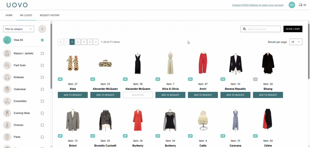This screenshot has width=310, height=148.
Task: Click UF badge on Ca4la item
Action: click(190, 136)
